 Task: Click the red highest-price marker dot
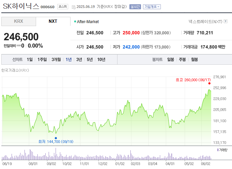tap(209, 84)
